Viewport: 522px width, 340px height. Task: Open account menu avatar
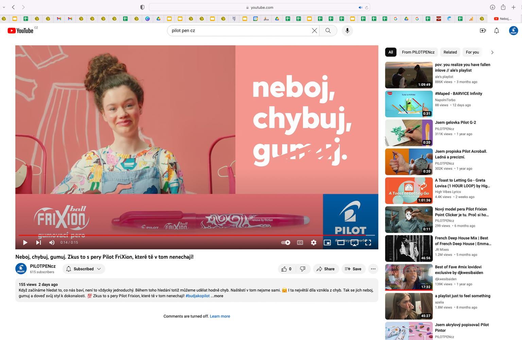coord(514,31)
